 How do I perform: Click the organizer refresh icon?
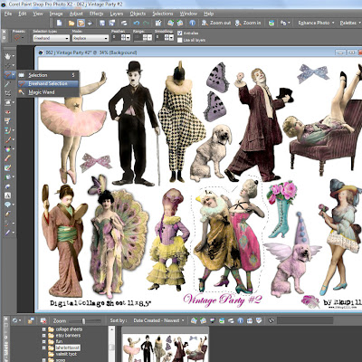tap(14, 320)
